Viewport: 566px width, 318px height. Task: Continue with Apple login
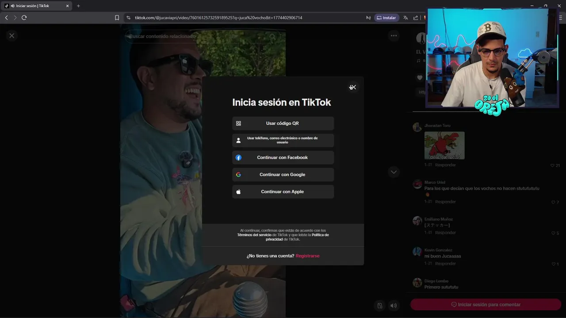coord(283,192)
